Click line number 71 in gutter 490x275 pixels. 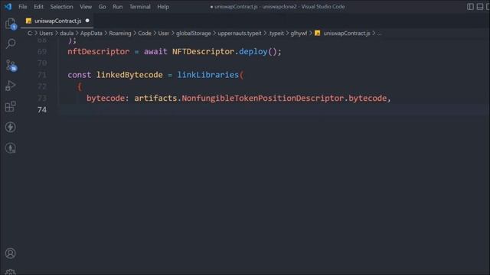pyautogui.click(x=42, y=75)
